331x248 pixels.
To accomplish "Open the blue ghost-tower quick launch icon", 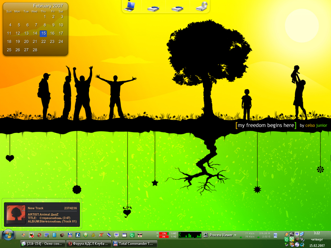I will (78, 235).
